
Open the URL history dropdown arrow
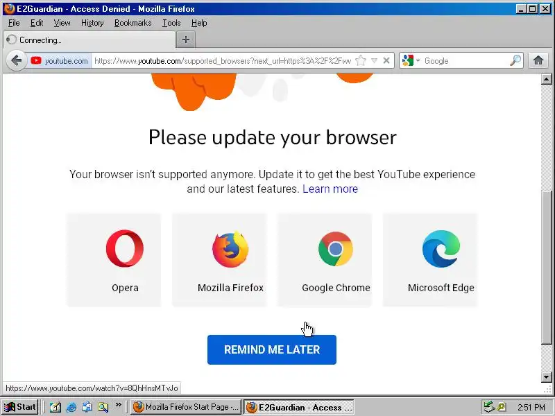coord(374,60)
